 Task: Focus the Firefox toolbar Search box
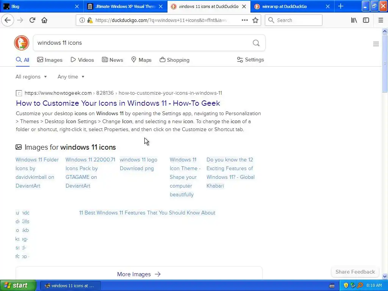tap(294, 20)
